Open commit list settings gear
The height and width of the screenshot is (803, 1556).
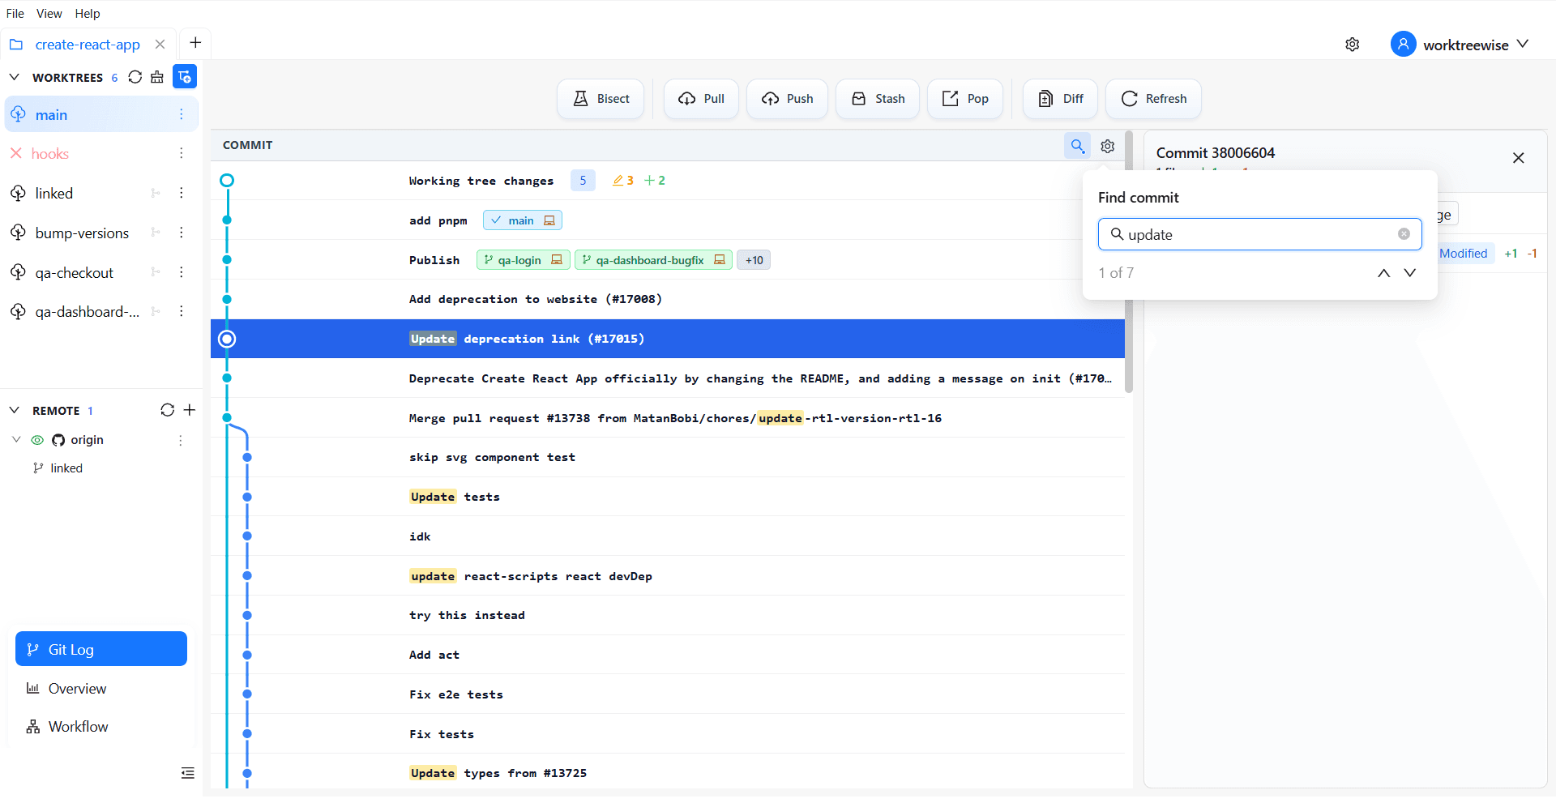click(x=1108, y=146)
